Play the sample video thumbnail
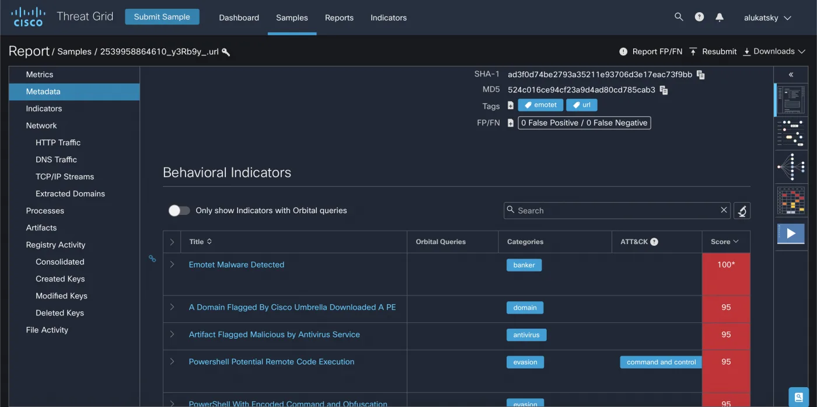This screenshot has height=407, width=817. [x=791, y=234]
